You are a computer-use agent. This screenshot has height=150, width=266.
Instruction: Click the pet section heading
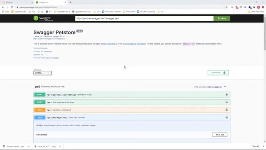click(x=37, y=87)
